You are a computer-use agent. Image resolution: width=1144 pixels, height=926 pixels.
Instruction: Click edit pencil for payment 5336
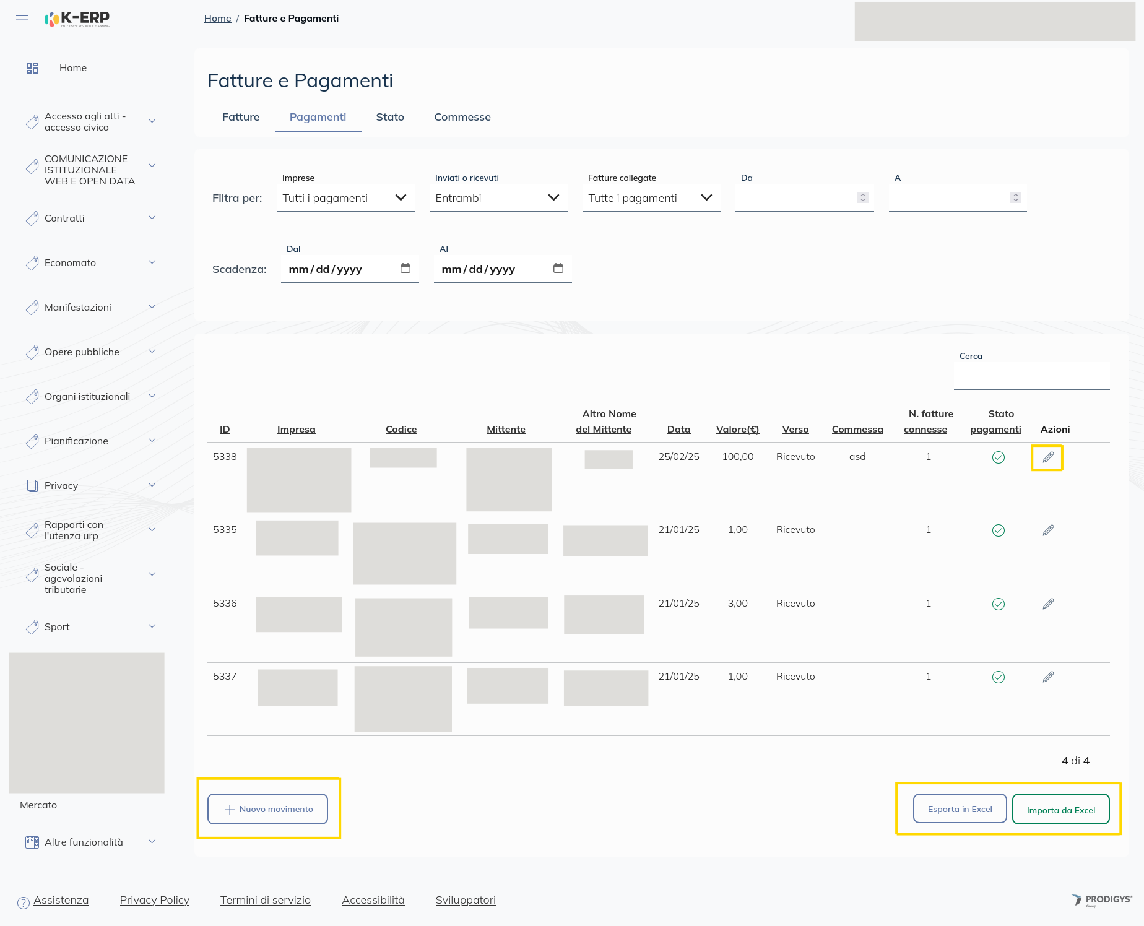[x=1047, y=604]
